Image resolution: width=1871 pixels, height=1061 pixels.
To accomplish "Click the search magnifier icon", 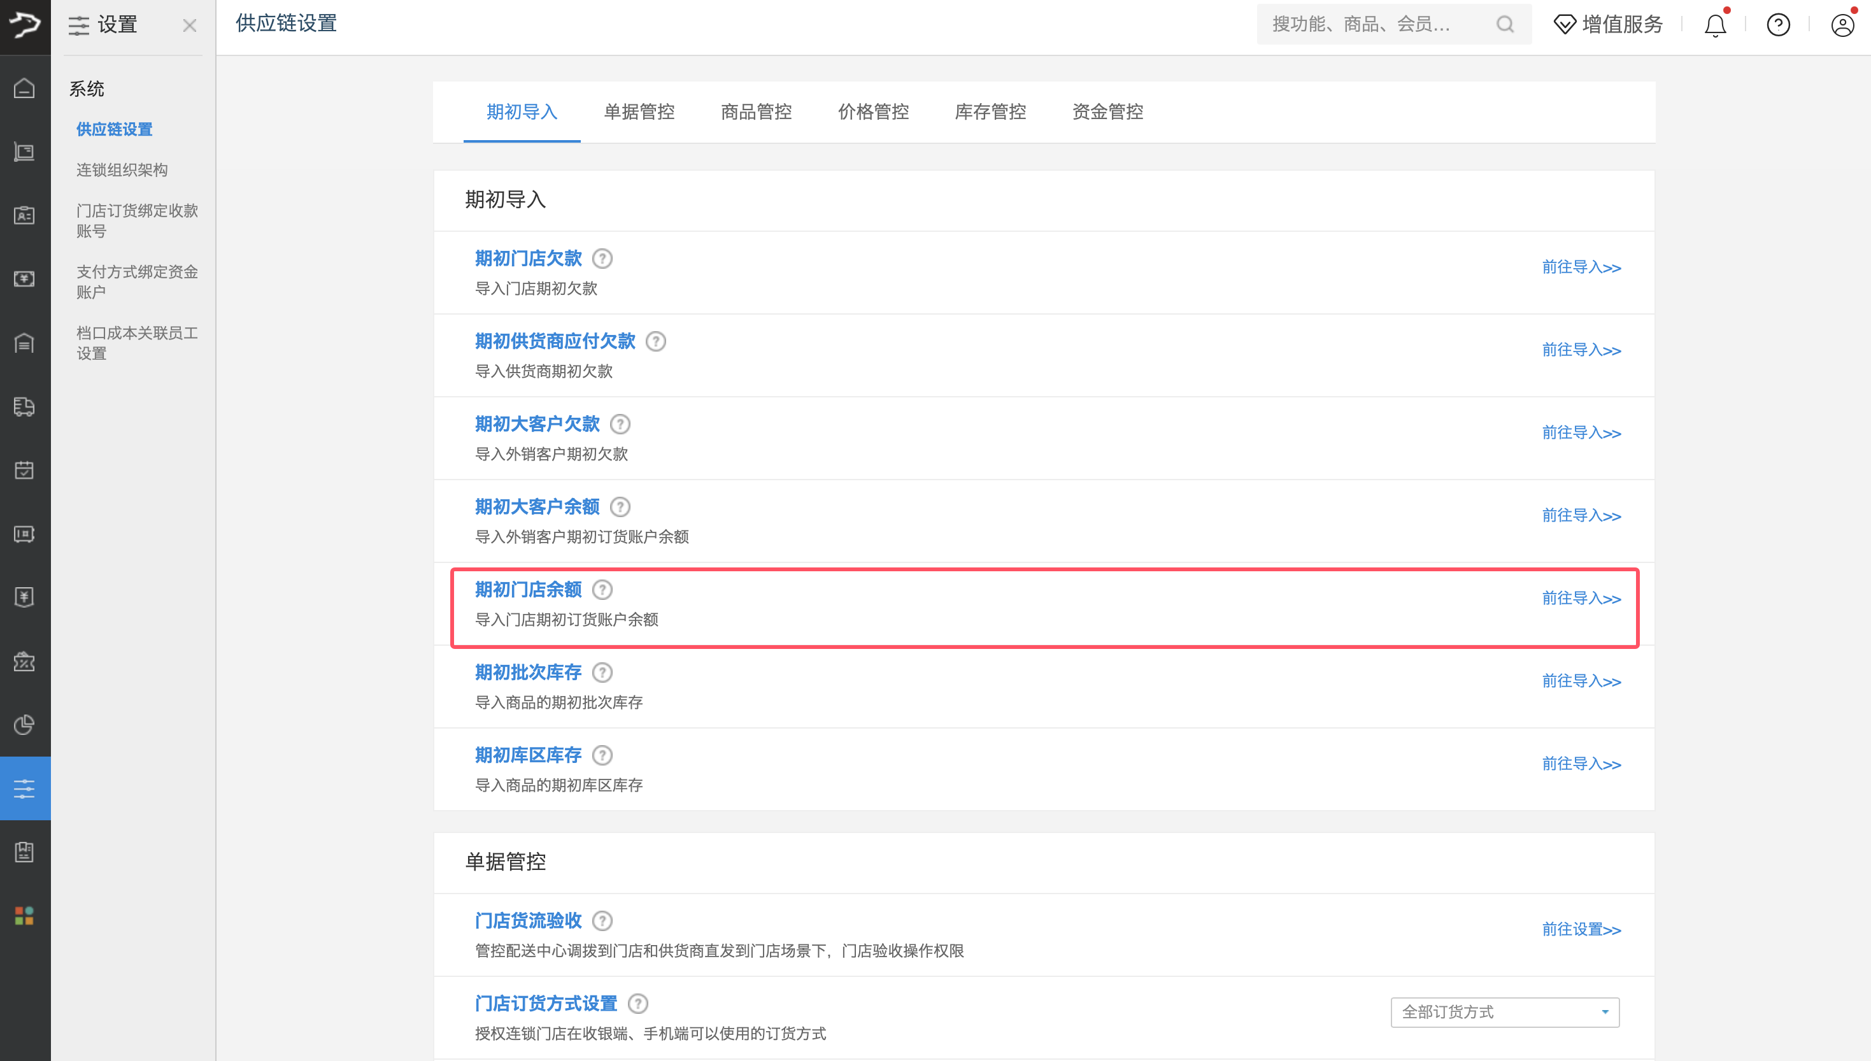I will pos(1505,25).
